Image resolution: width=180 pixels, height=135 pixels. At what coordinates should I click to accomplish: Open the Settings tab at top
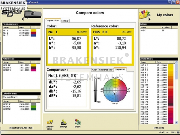65,21
